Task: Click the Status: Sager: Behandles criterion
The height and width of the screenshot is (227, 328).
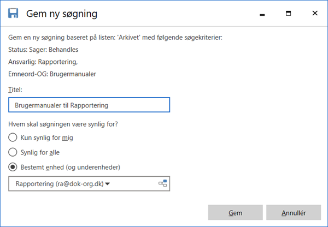Action: pos(43,50)
